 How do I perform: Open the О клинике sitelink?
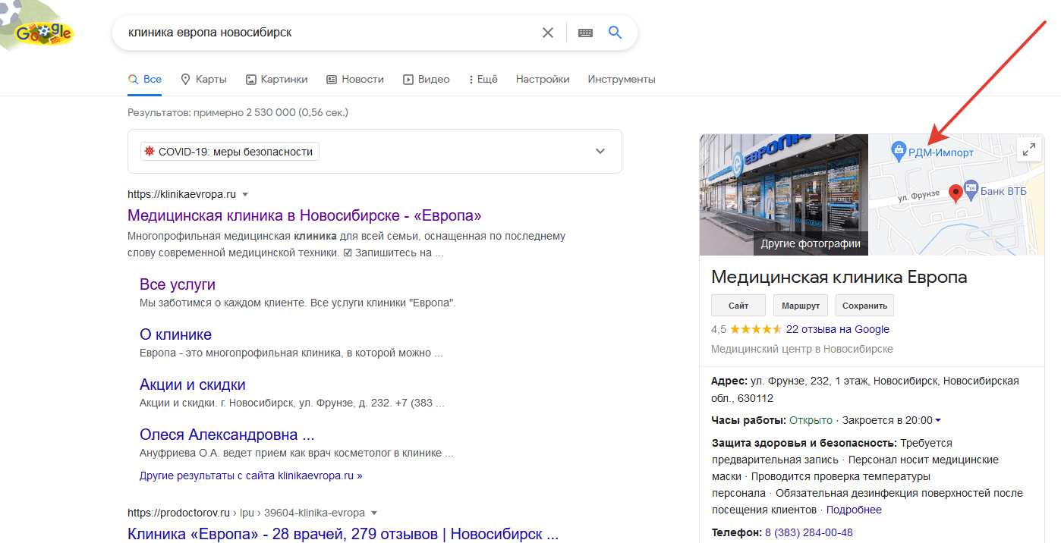[176, 334]
